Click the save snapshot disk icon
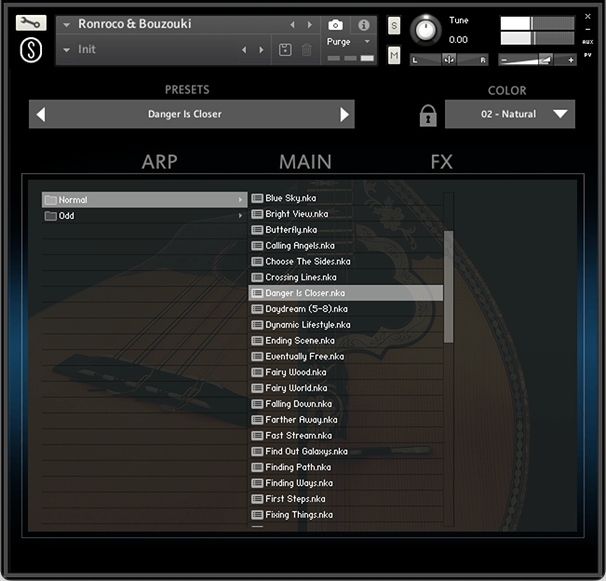Viewport: 606px width, 581px height. [287, 49]
